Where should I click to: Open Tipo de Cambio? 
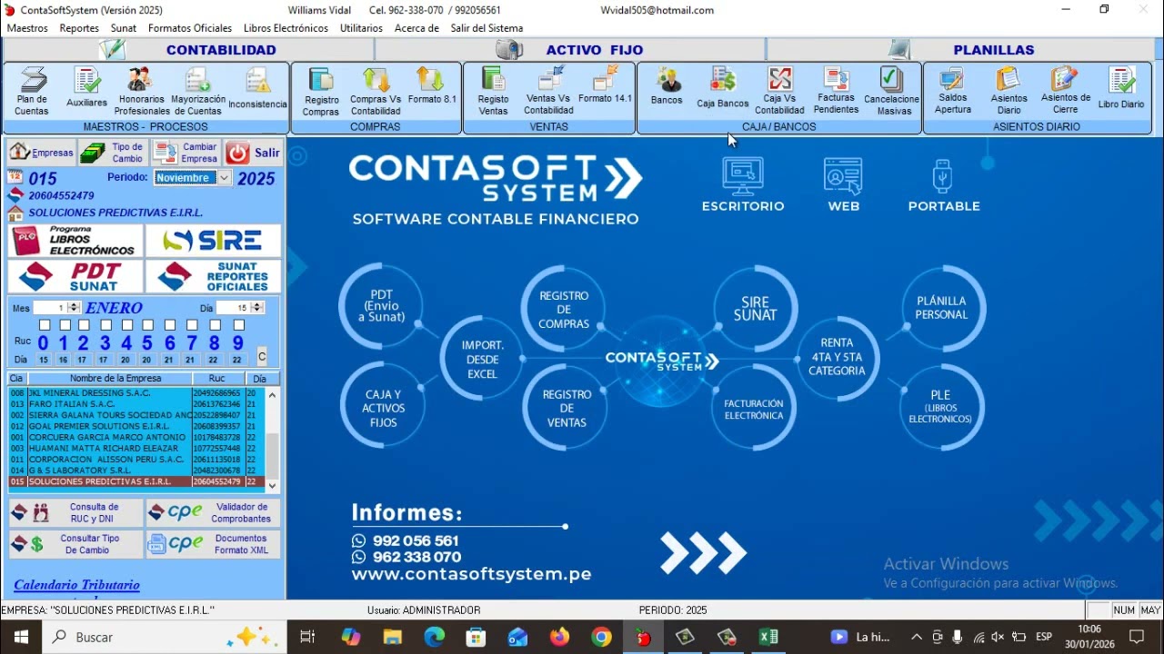tap(113, 153)
